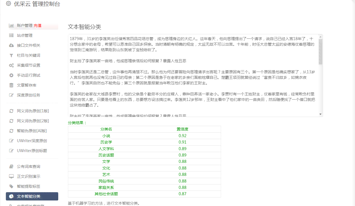Click refresh icon for 同义词伪原创[2版]
355x206 pixels.
[x=11, y=121]
